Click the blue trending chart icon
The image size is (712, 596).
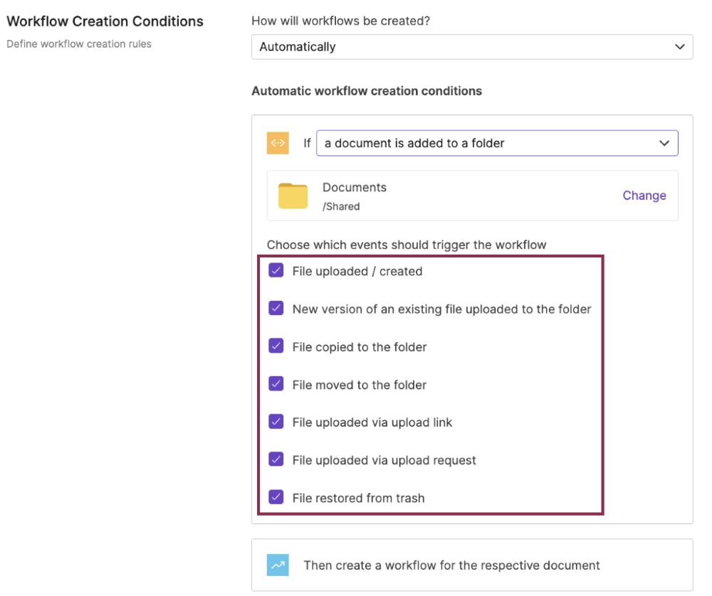click(278, 565)
